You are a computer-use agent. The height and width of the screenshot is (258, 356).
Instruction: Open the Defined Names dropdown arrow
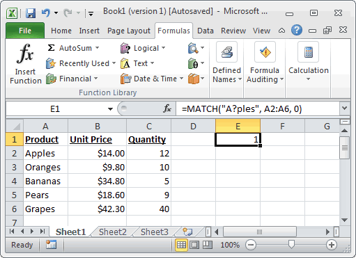point(240,79)
